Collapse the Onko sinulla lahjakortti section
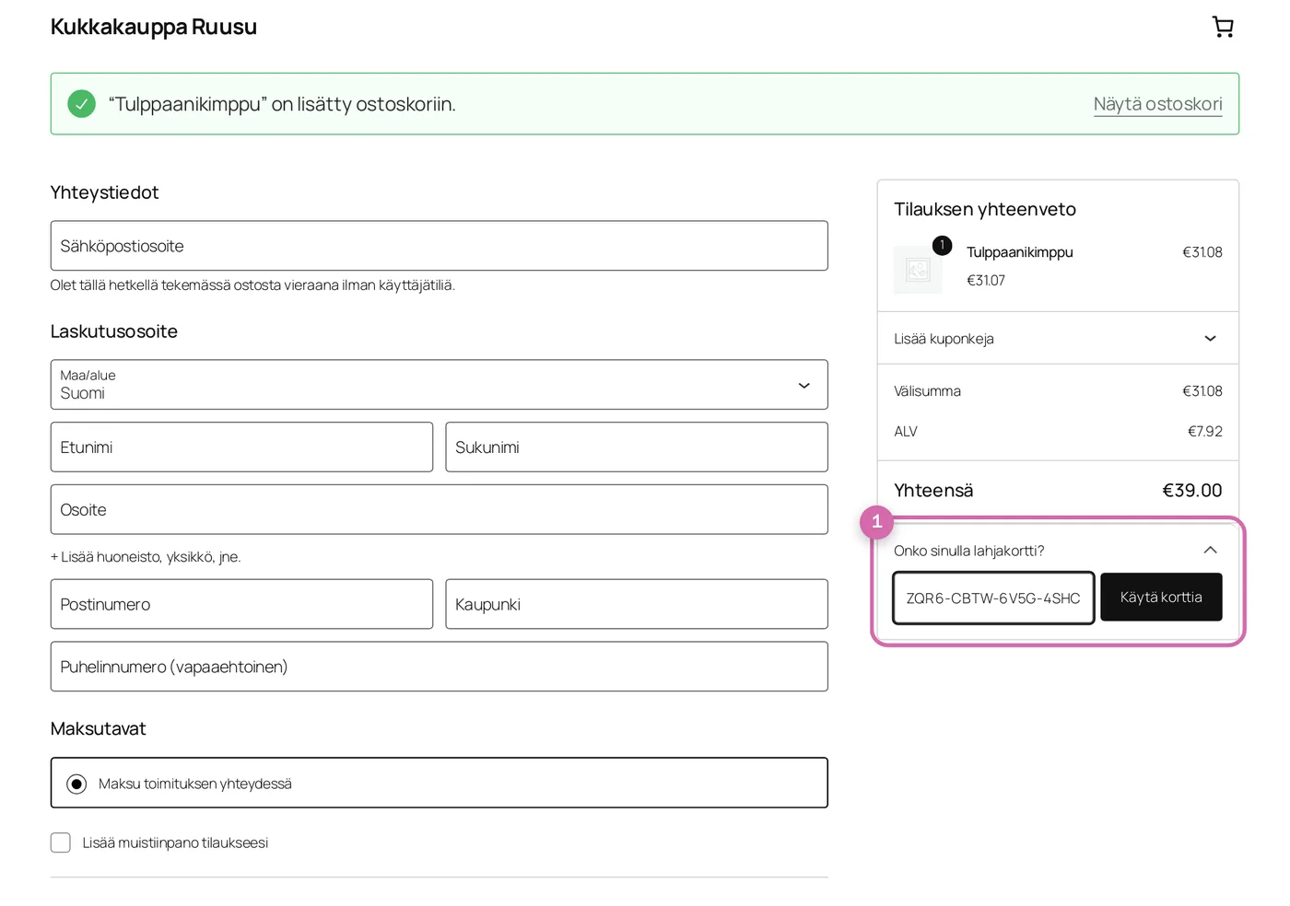The width and height of the screenshot is (1290, 906). 1058,551
